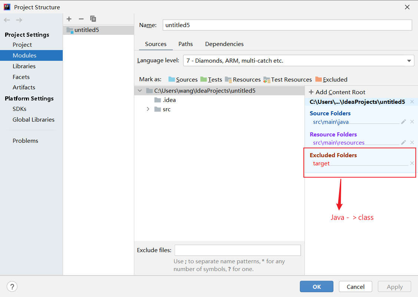Click the remove module minus icon
Image resolution: width=418 pixels, height=297 pixels.
(x=81, y=19)
